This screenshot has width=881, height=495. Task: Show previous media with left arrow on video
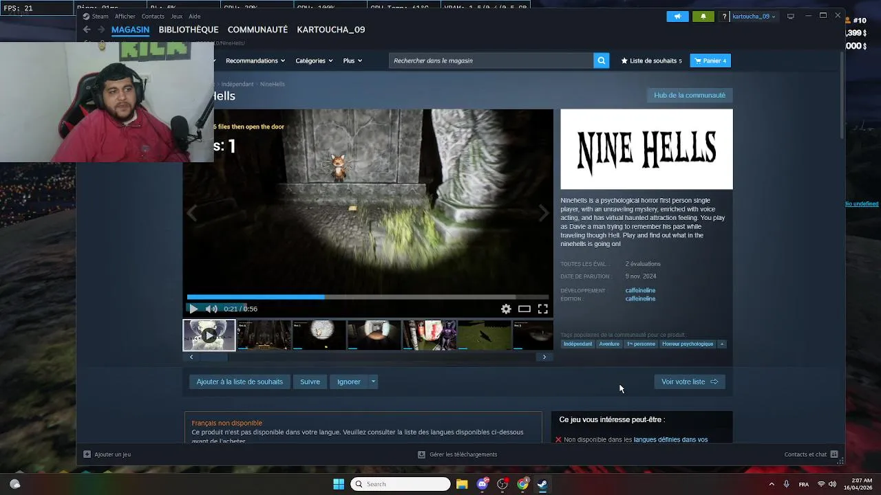[192, 213]
